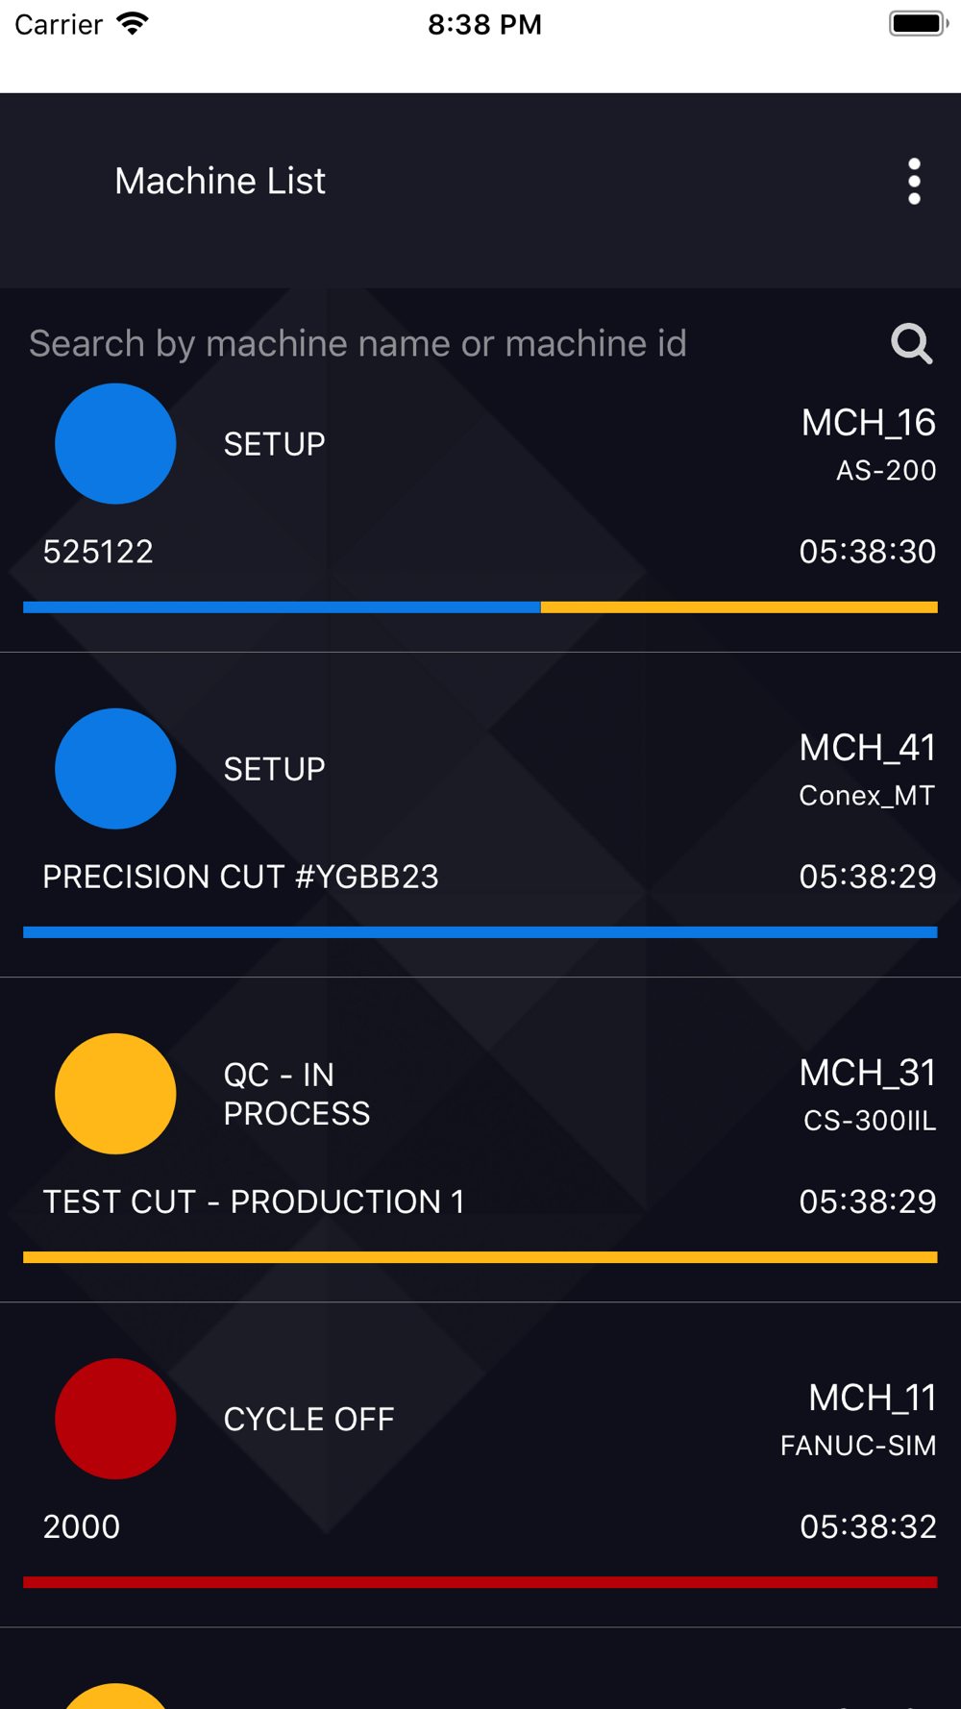The width and height of the screenshot is (961, 1709).
Task: Select the MCH_31 machine title
Action: [x=867, y=1073]
